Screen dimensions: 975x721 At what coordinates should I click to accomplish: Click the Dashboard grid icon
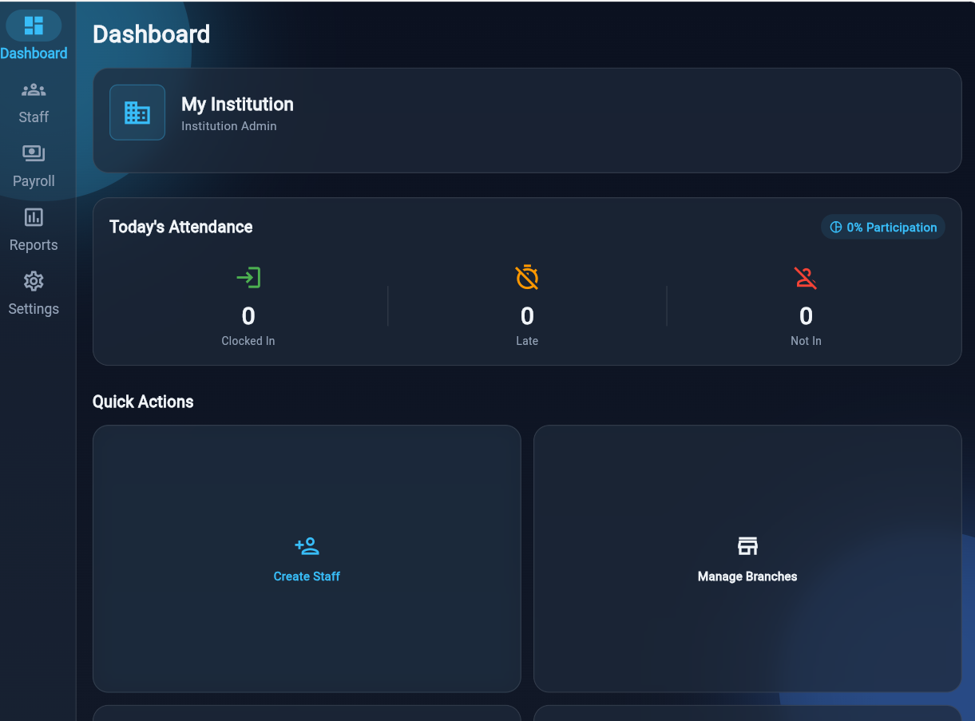pos(33,25)
